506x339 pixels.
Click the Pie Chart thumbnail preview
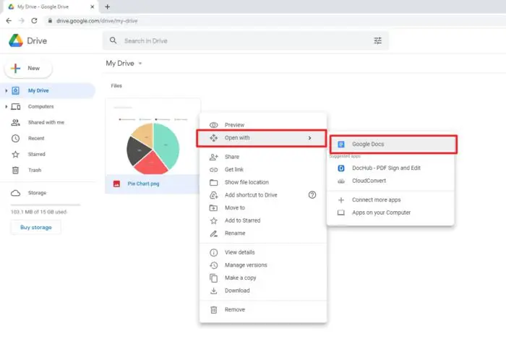[153, 137]
